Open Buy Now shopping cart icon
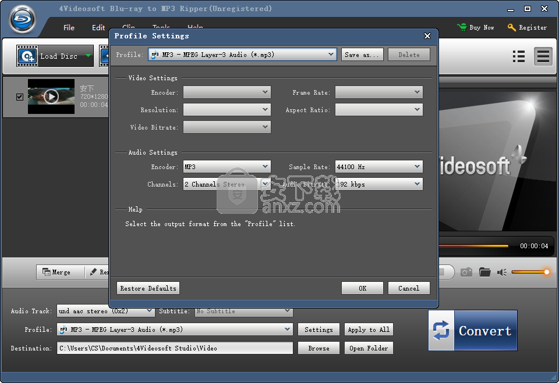Image resolution: width=559 pixels, height=383 pixels. 462,27
